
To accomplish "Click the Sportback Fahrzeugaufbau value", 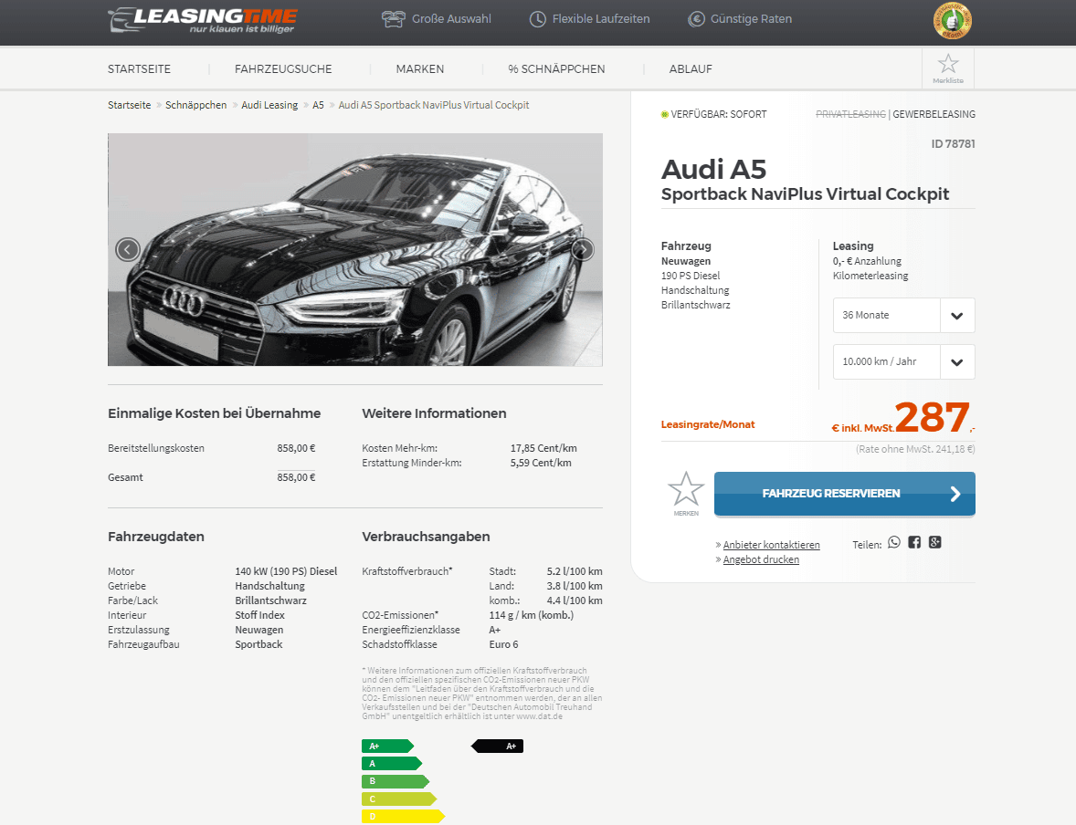I will pos(258,644).
